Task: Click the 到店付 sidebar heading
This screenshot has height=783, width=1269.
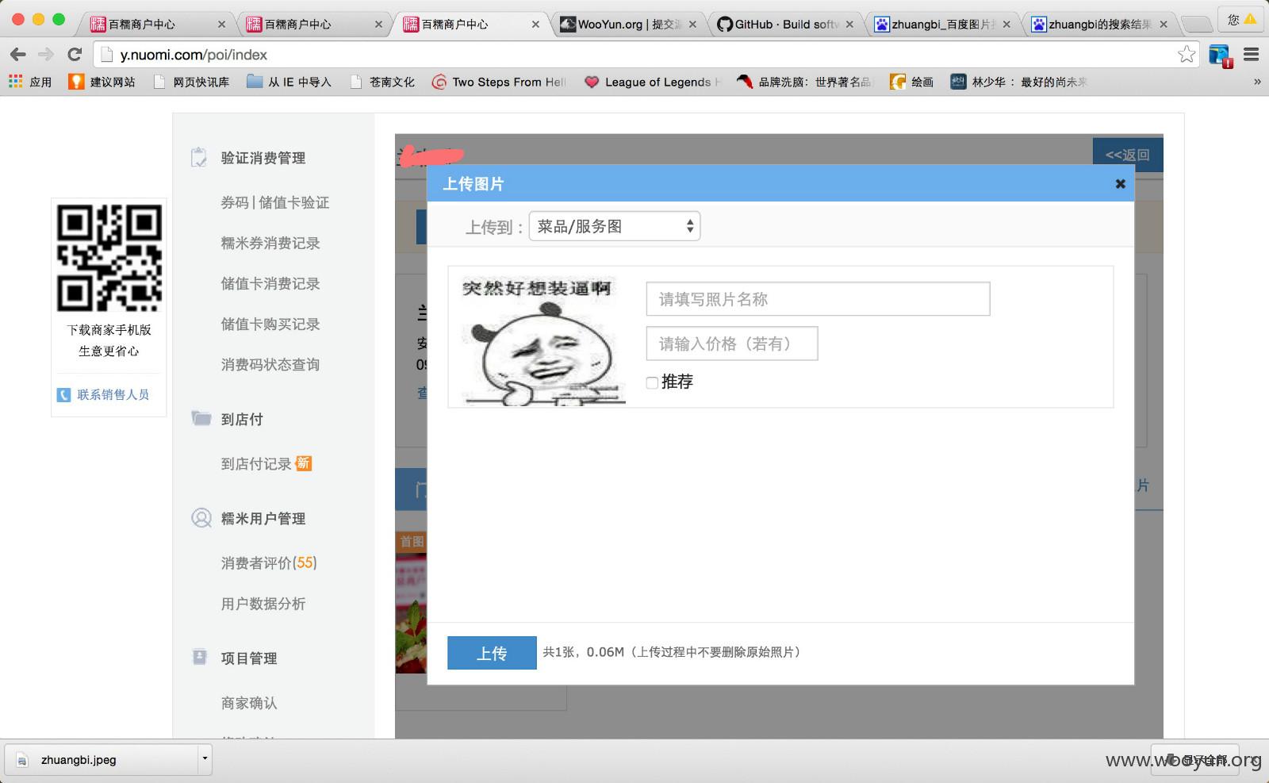Action: 242,419
